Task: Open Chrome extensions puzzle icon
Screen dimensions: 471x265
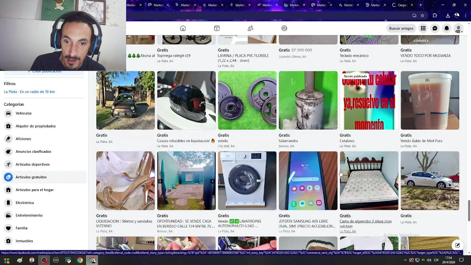Action: coord(435,15)
